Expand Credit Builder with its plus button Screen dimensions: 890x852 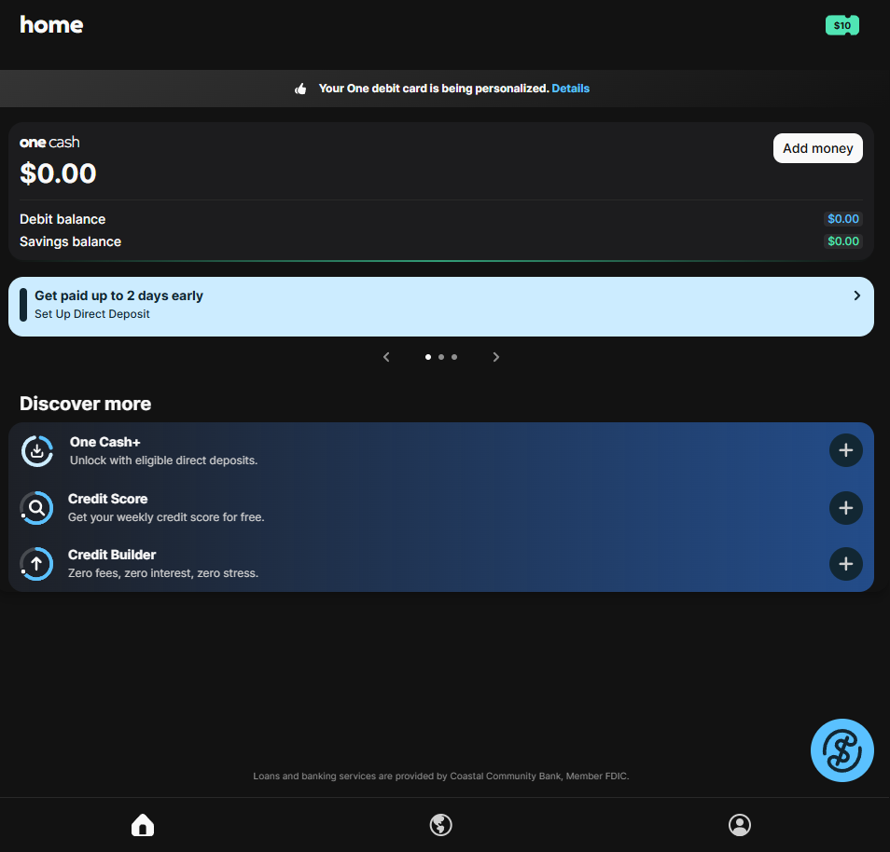coord(846,564)
